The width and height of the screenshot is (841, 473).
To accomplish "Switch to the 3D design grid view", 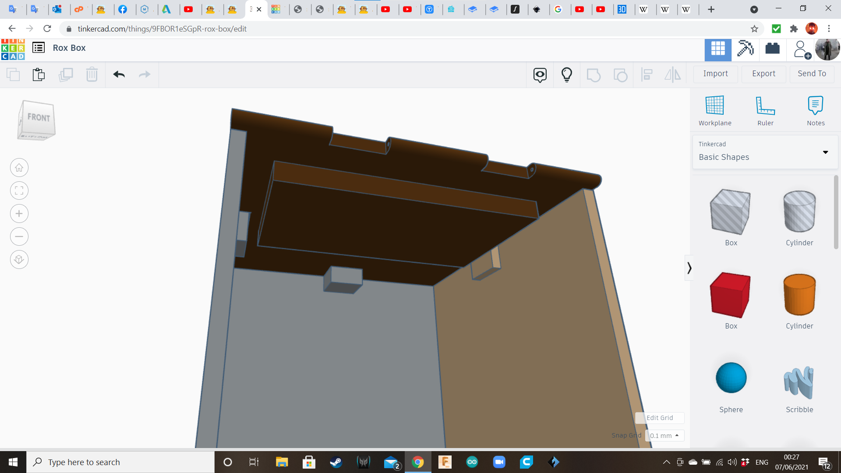I will coord(717,49).
